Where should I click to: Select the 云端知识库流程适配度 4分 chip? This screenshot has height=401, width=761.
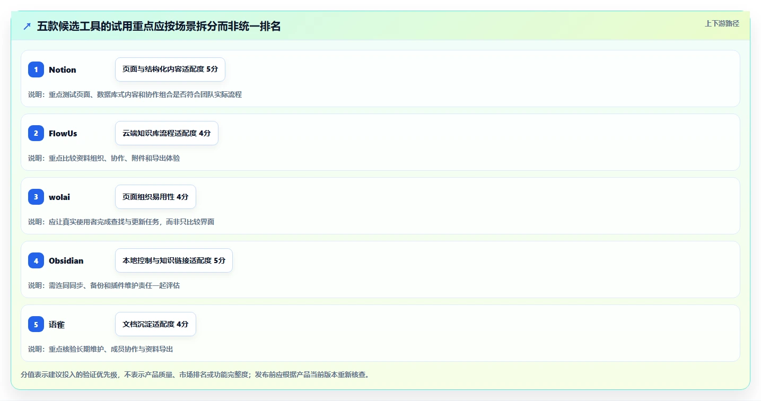click(x=167, y=133)
